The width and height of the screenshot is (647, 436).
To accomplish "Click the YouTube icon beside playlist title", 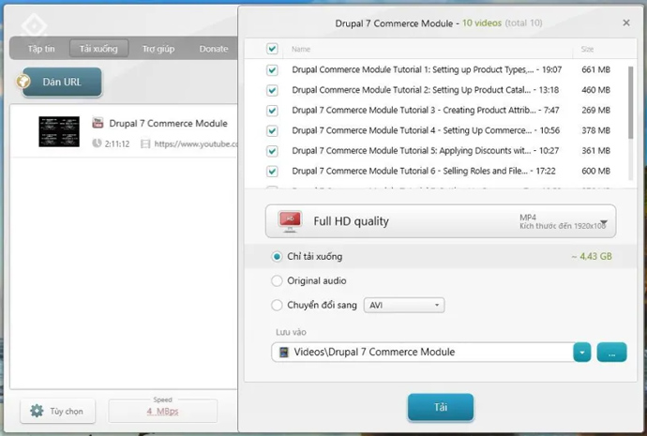I will pyautogui.click(x=98, y=123).
